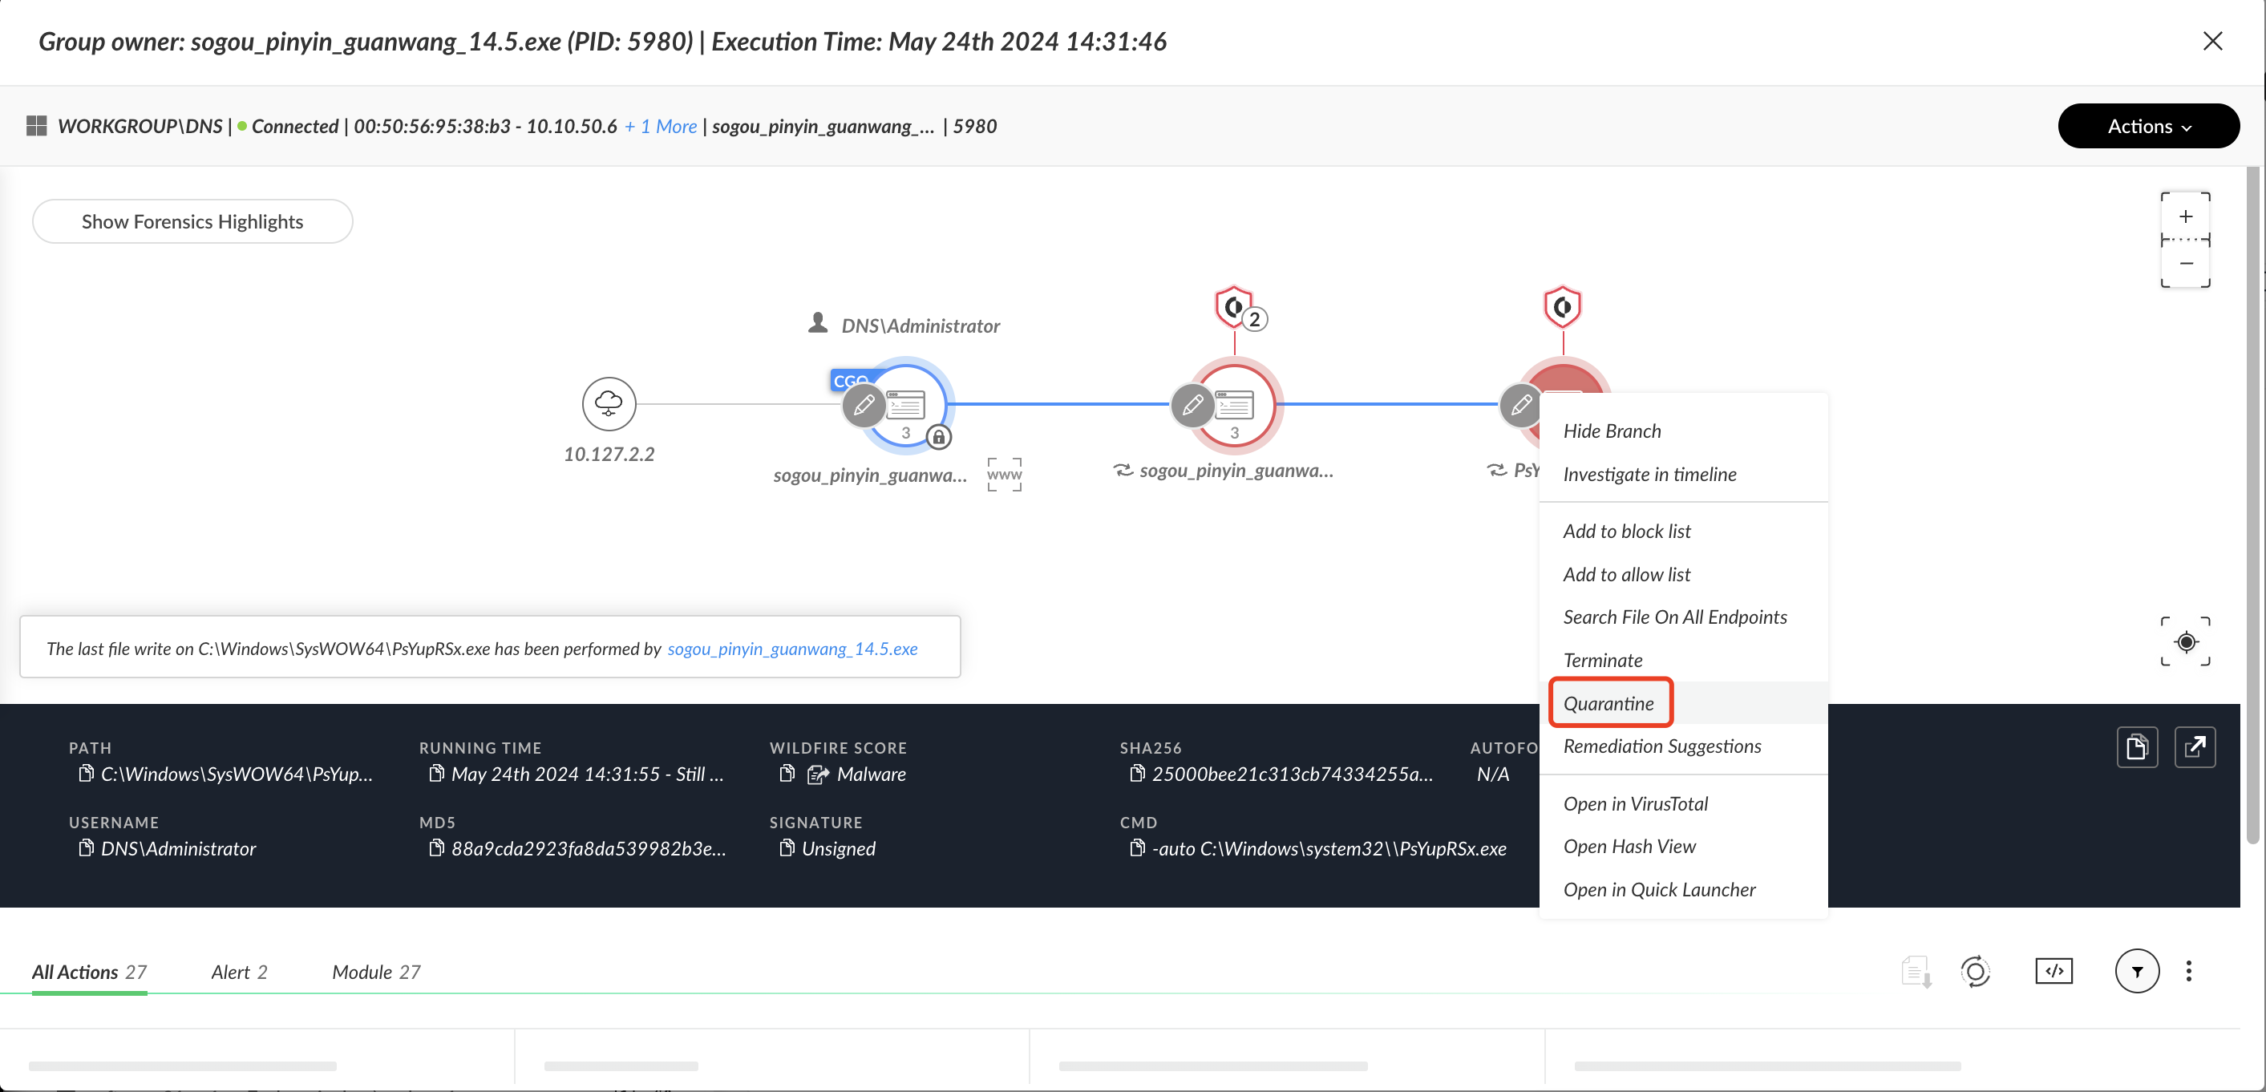Screen dimensions: 2266x1092
Task: Click the filter icon in bottom toolbar
Action: pos(2136,971)
